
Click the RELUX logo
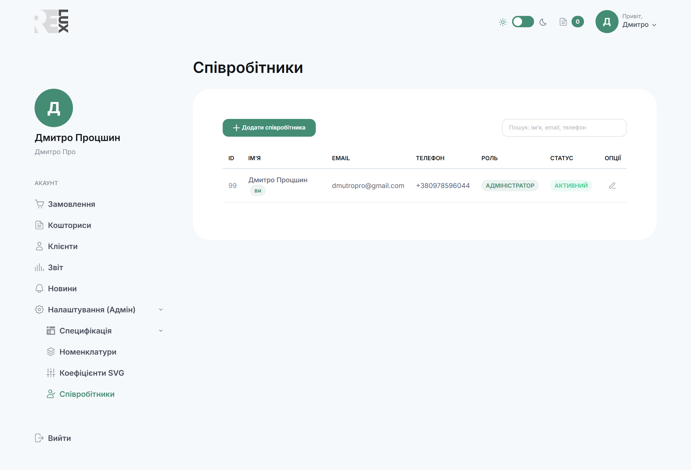coord(52,21)
